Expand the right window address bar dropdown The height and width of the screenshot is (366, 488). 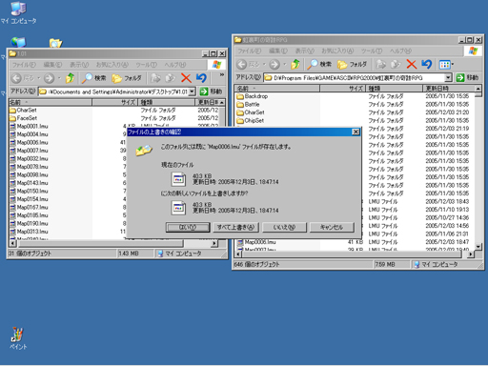(448, 77)
